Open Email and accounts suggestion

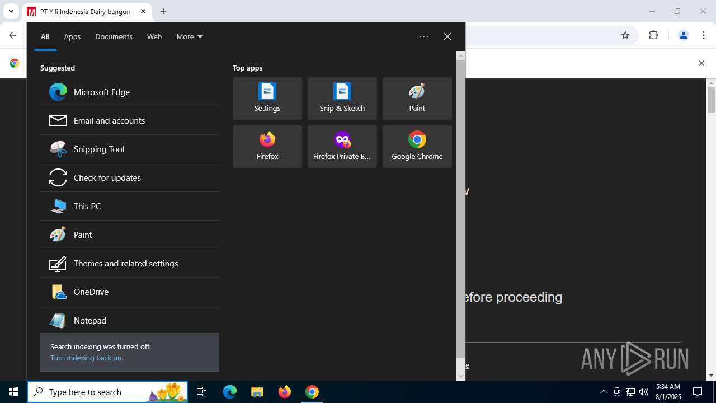point(130,120)
